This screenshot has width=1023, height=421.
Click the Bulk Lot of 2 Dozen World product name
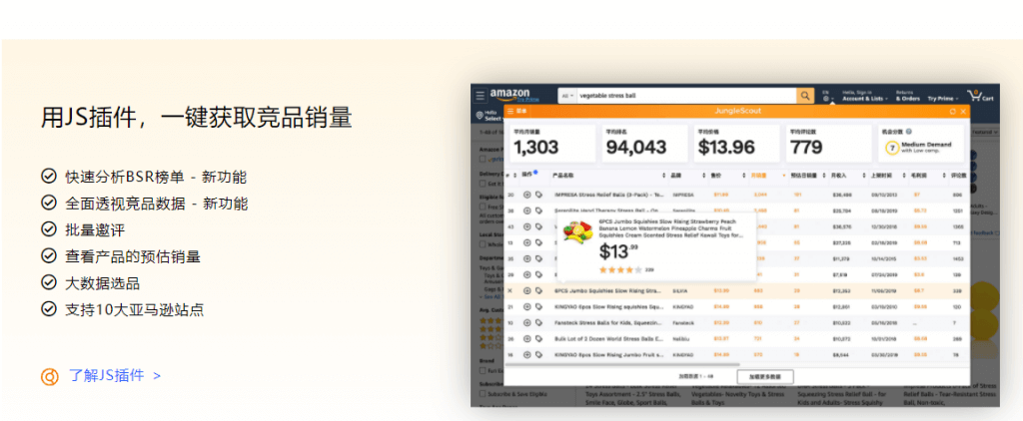click(608, 339)
